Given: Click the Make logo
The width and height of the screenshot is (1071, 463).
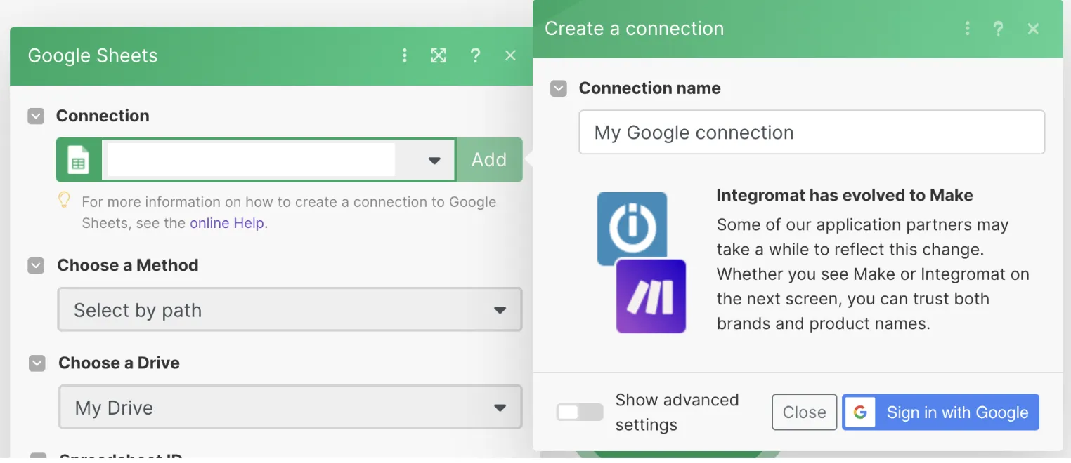Looking at the screenshot, I should click(651, 296).
